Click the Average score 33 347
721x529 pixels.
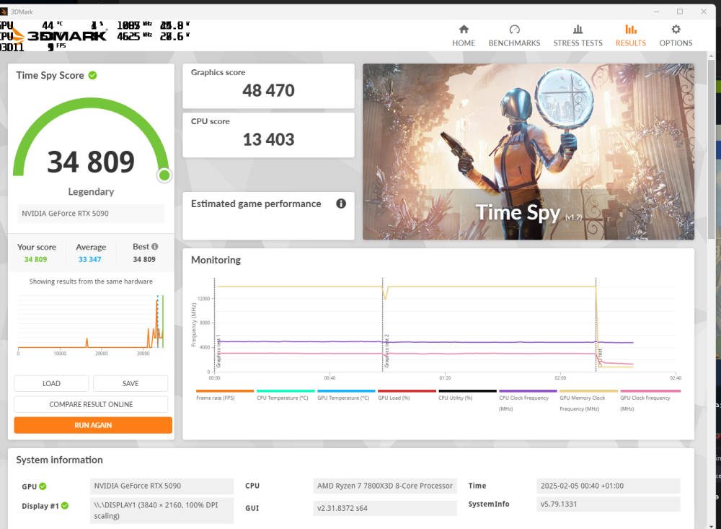(89, 259)
